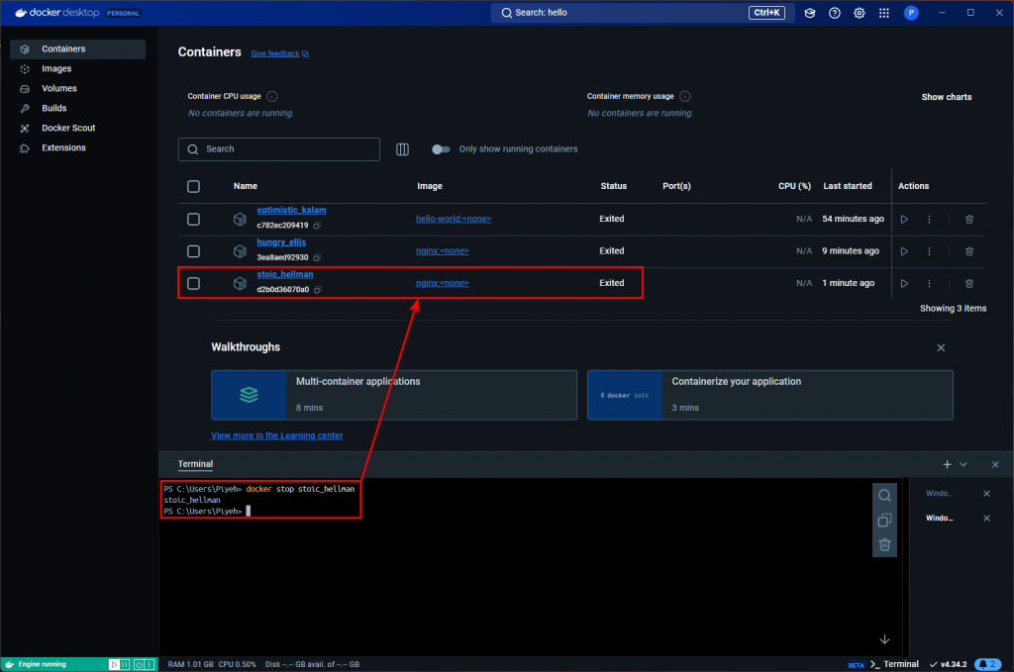Open more actions menu for optimistic_kalam
Screen dimensions: 1014x672
929,219
